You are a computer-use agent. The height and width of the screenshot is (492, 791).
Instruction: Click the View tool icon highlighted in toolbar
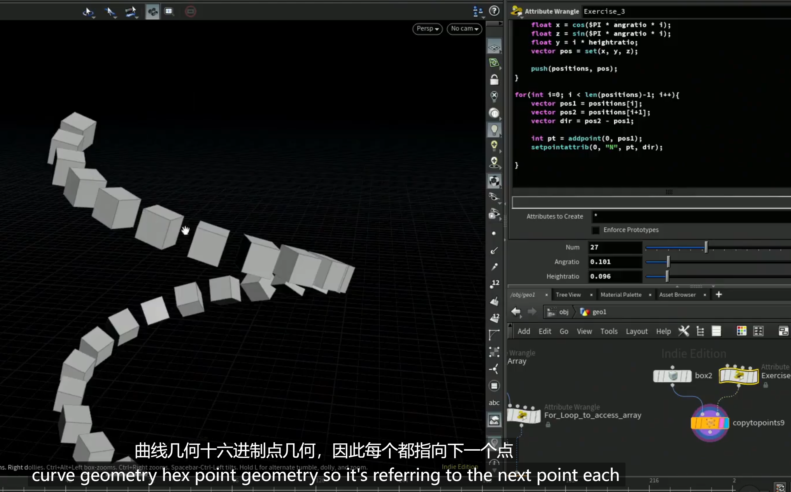tap(152, 12)
